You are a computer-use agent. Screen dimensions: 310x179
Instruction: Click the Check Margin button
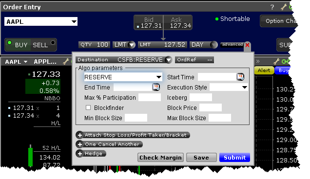160,158
